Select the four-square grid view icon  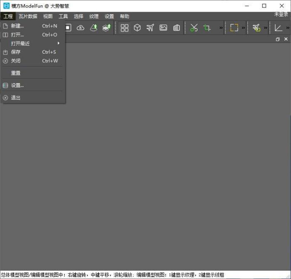pos(125,28)
